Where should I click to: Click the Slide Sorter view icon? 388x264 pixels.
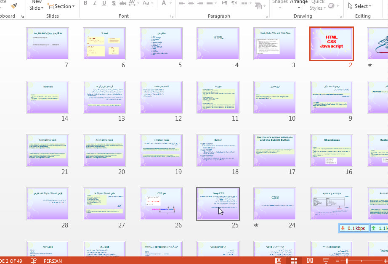click(294, 261)
